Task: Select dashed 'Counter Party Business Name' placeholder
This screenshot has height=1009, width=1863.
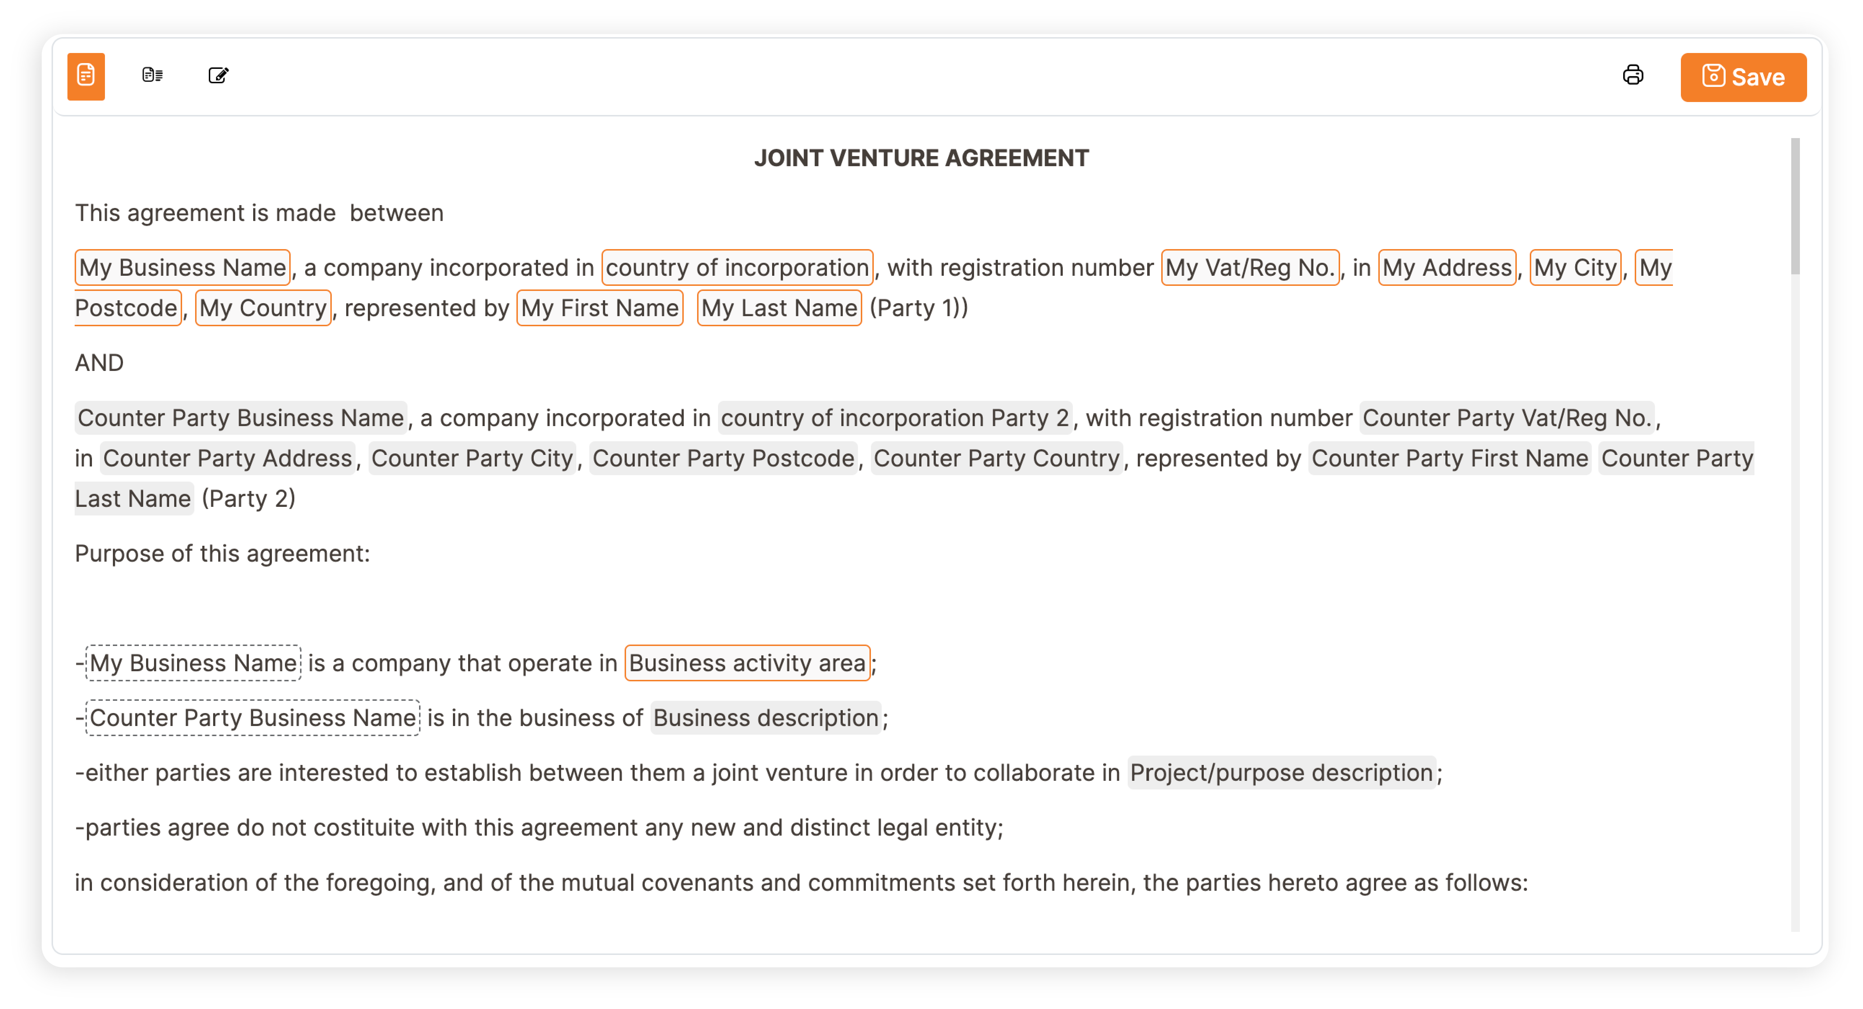Action: coord(252,718)
